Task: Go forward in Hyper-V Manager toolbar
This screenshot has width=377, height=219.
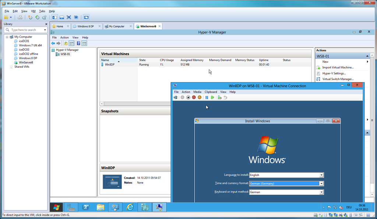Action: tap(59, 43)
